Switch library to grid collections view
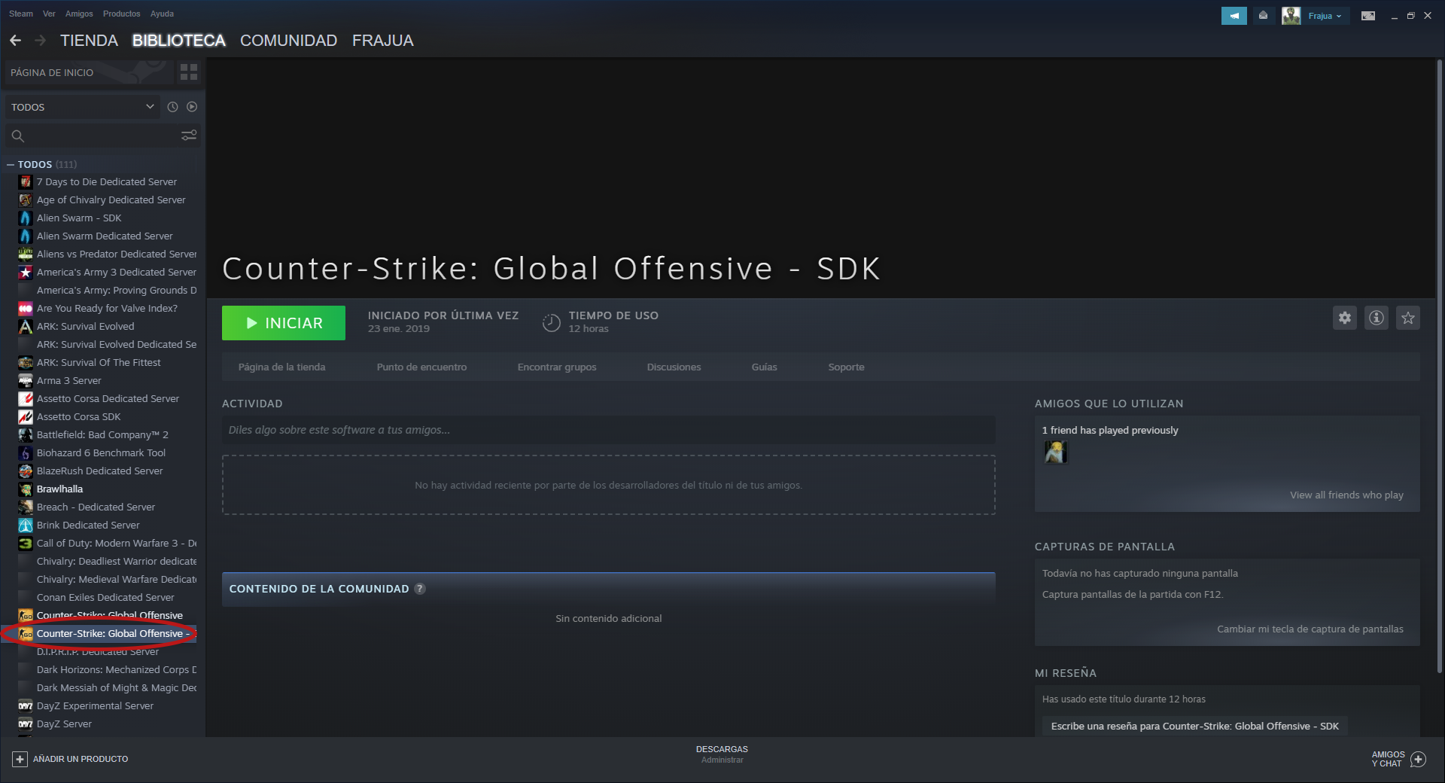The height and width of the screenshot is (783, 1445). 189,72
